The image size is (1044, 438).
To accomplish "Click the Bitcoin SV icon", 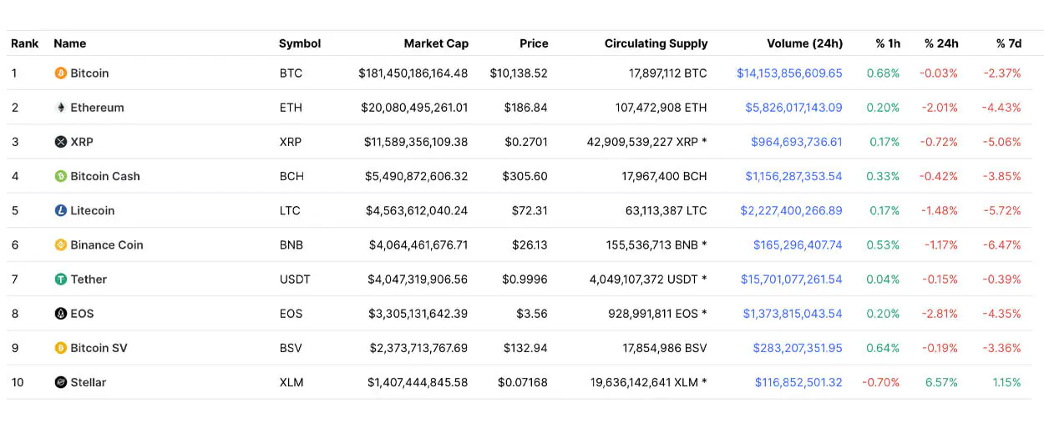I will point(60,348).
